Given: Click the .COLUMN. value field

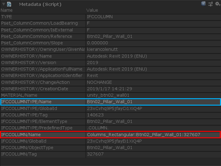Looking at the screenshot, I should pyautogui.click(x=153, y=128).
